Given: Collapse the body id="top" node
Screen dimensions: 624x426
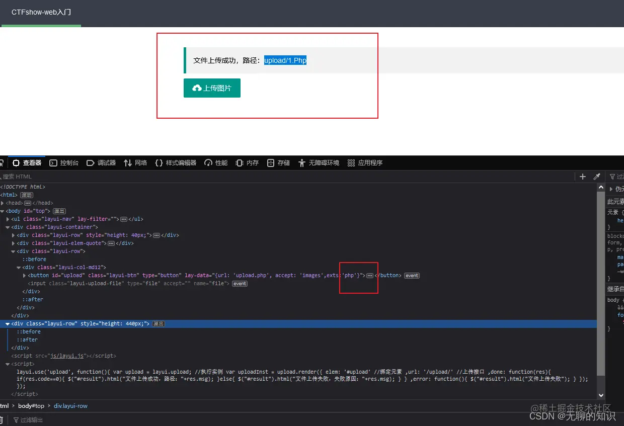Looking at the screenshot, I should click(x=3, y=211).
